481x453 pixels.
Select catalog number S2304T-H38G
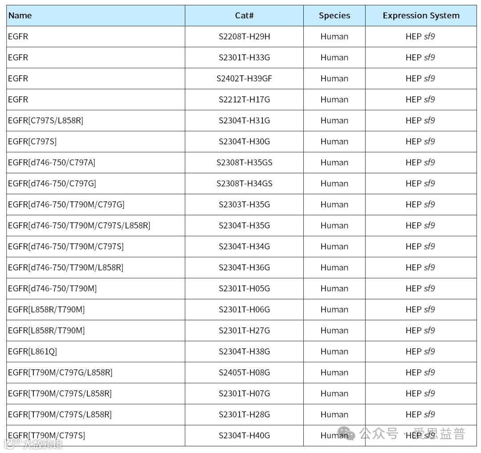coord(244,352)
